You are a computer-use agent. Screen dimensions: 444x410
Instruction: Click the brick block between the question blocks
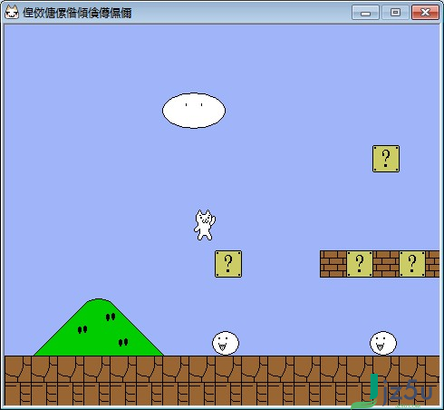[x=386, y=264]
